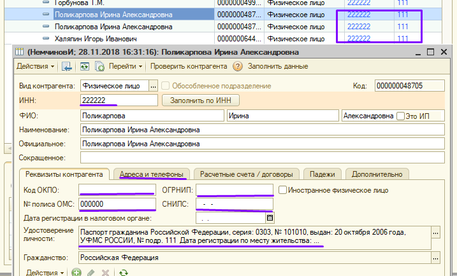457x276 pixels.
Task: Open the Расчетные счета / договоры tab
Action: point(246,174)
